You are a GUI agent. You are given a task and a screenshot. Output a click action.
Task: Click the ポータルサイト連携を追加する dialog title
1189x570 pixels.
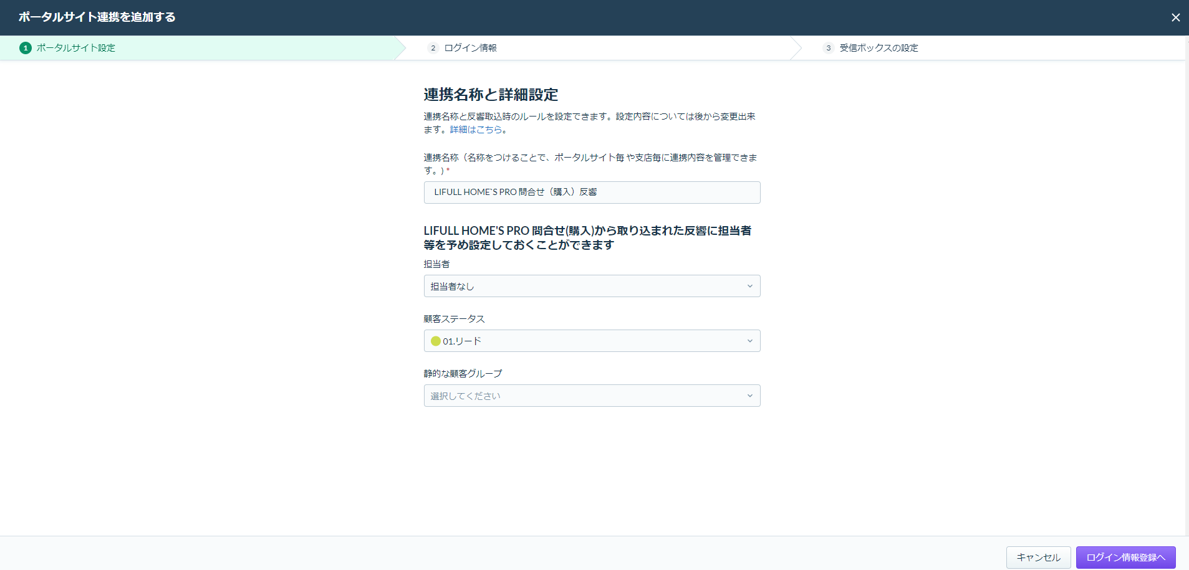point(97,17)
